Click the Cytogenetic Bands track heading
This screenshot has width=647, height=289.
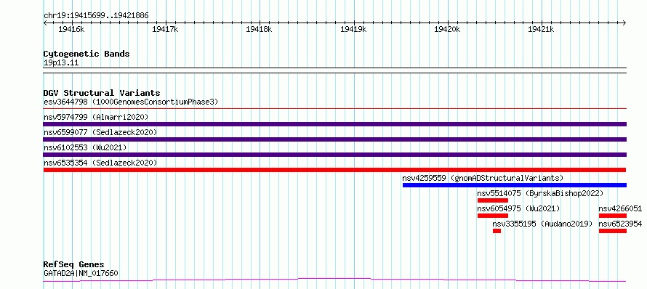click(87, 54)
